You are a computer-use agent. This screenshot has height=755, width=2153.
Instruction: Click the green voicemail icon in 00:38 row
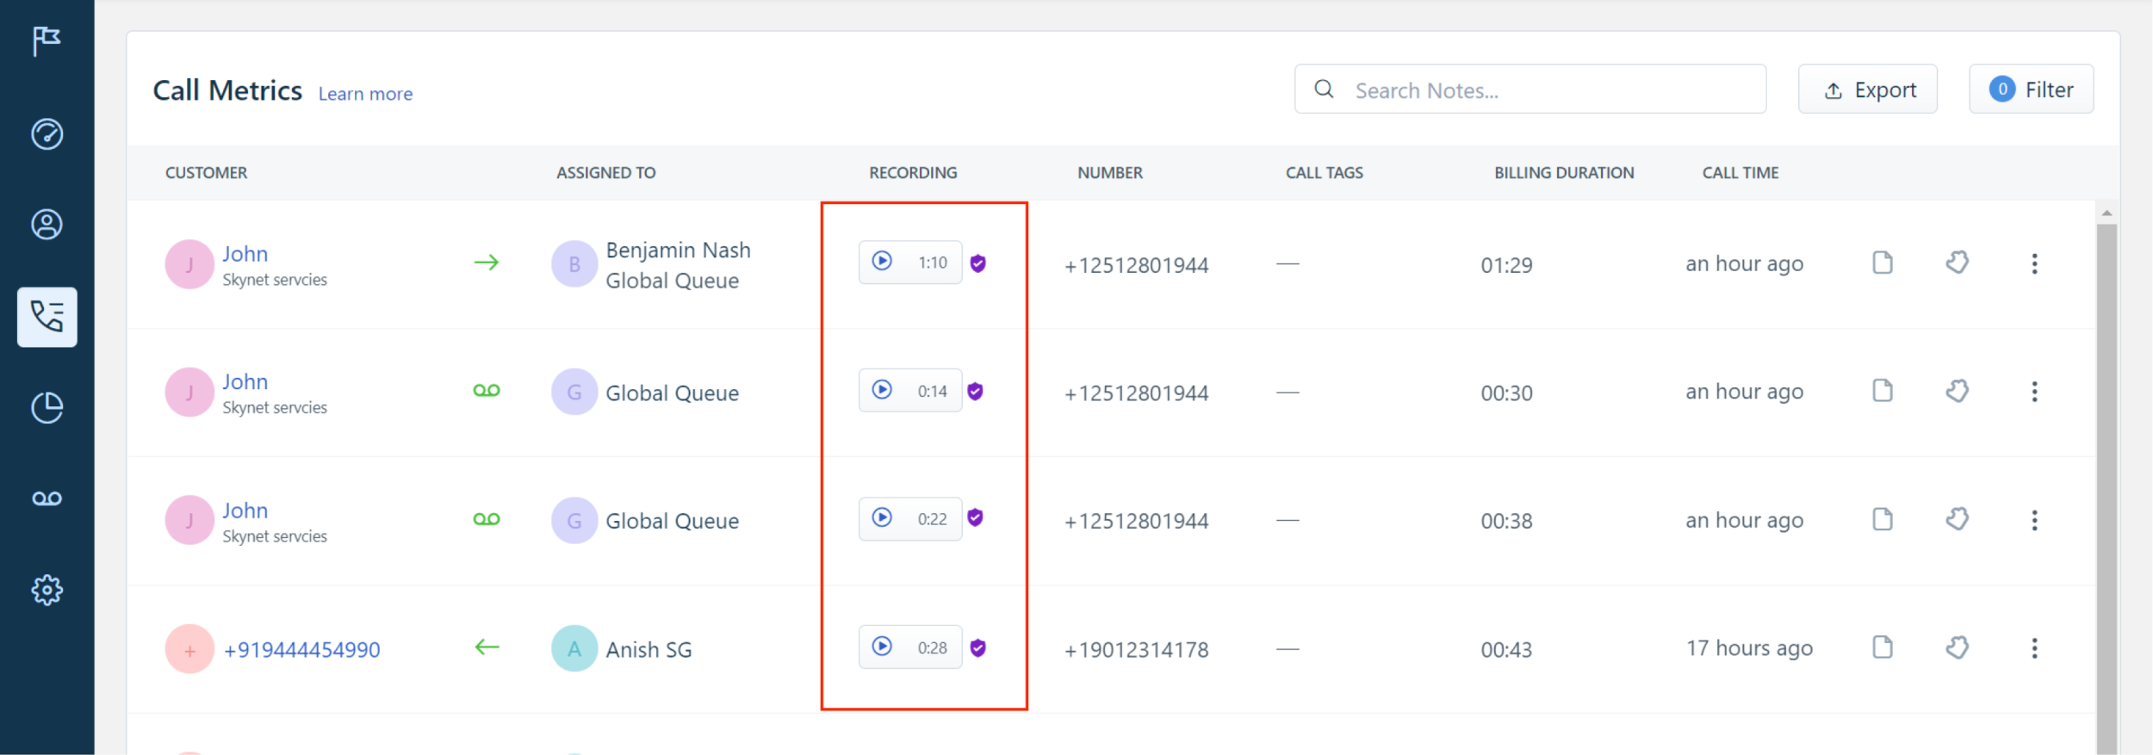[x=487, y=519]
